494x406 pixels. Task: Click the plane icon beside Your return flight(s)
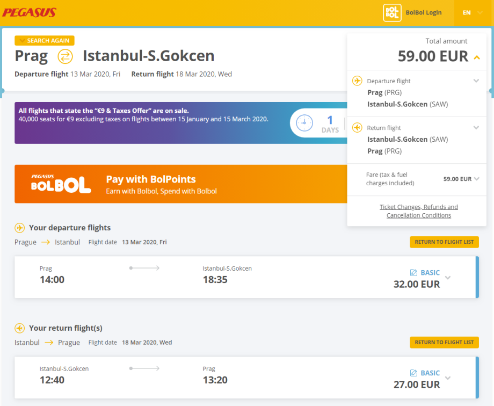20,328
